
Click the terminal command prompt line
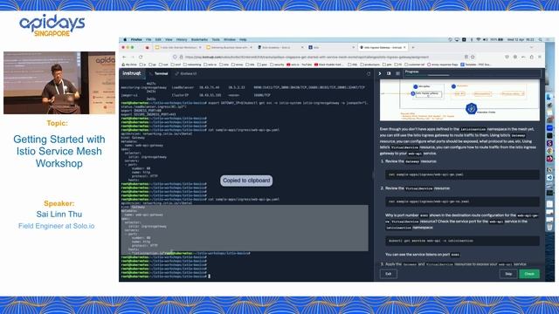165,276
